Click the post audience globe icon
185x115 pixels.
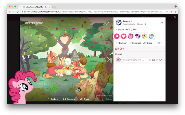146,24
